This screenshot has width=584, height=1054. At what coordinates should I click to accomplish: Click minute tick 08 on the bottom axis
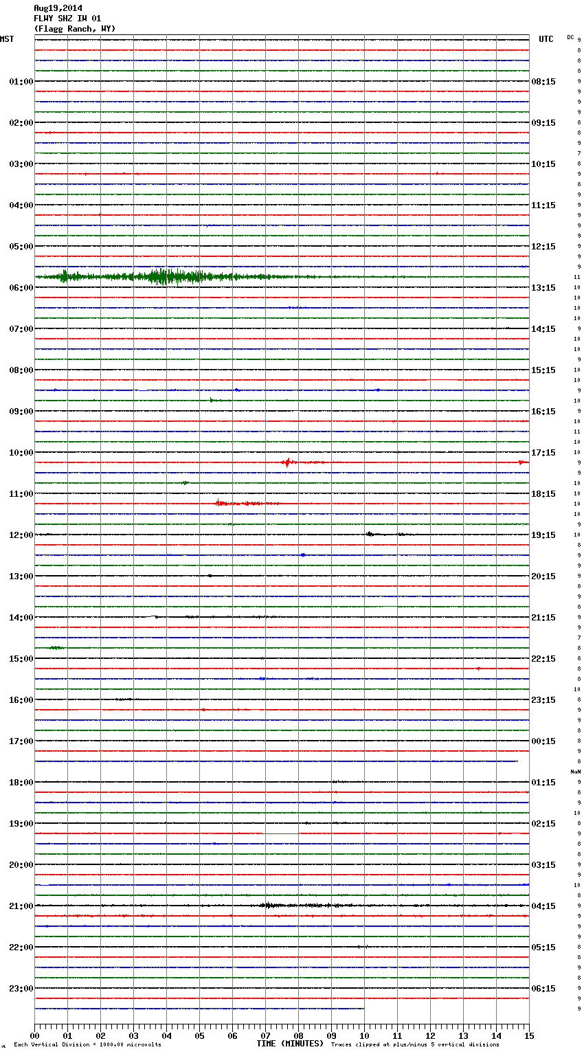(298, 1035)
